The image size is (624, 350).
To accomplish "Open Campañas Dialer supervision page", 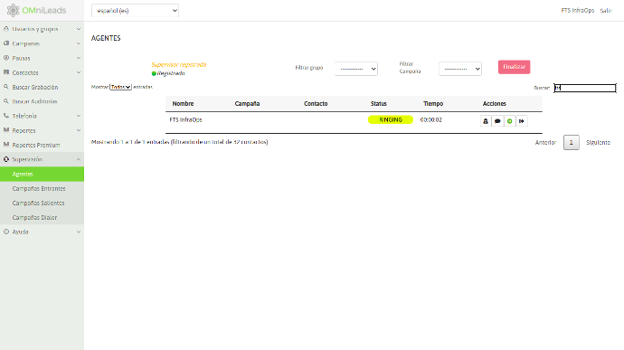I will click(x=42, y=217).
